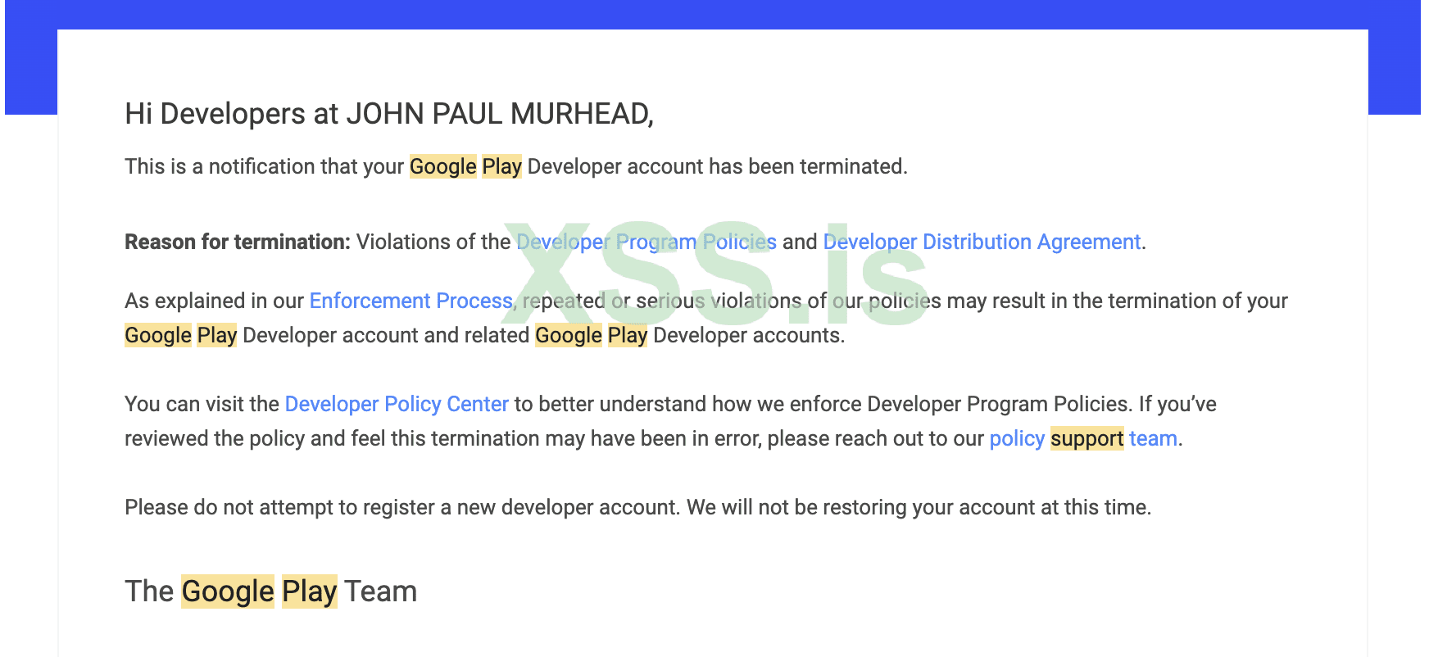
Task: Click the greeting "Hi Developers at JOHN PAUL MURHEAD,"
Action: (x=389, y=114)
